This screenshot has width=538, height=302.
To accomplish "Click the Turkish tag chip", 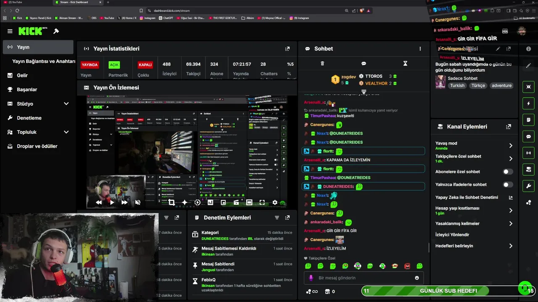I will click(x=457, y=86).
